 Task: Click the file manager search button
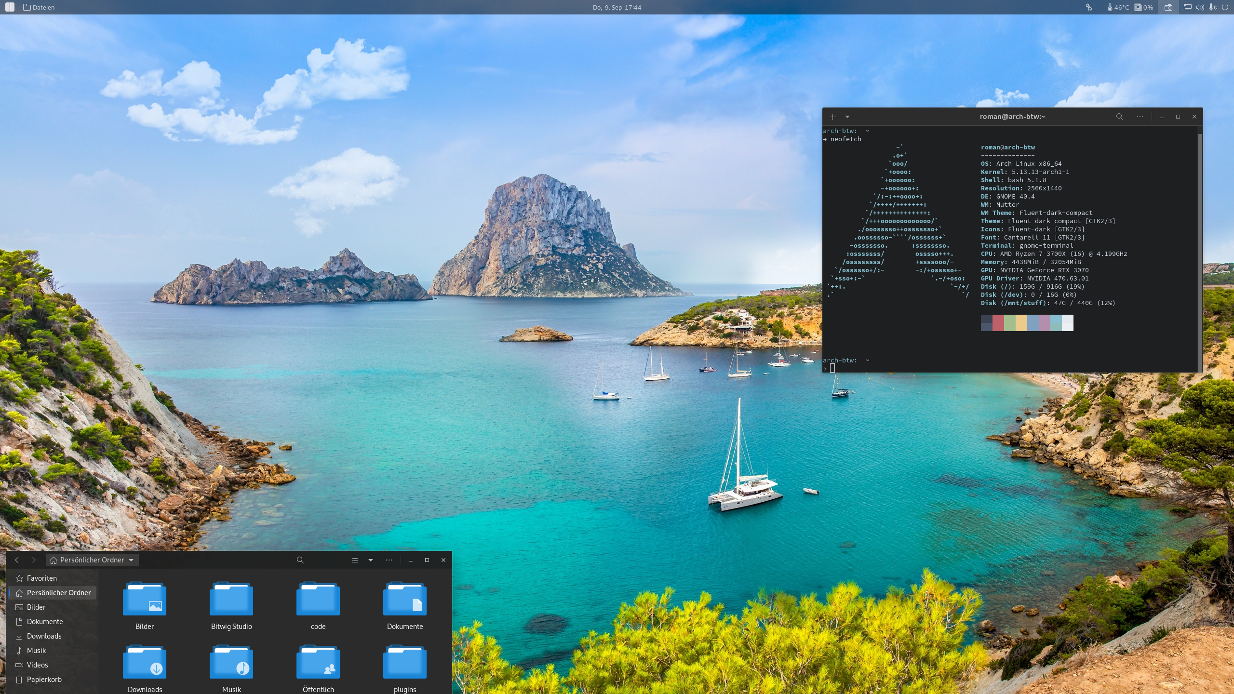tap(300, 560)
